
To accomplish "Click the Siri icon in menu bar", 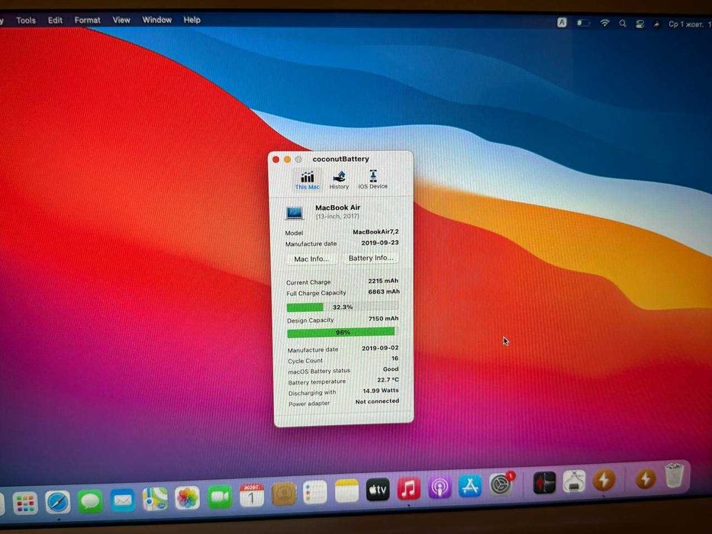I will point(656,24).
